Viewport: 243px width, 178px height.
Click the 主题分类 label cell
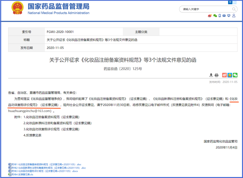point(141,32)
